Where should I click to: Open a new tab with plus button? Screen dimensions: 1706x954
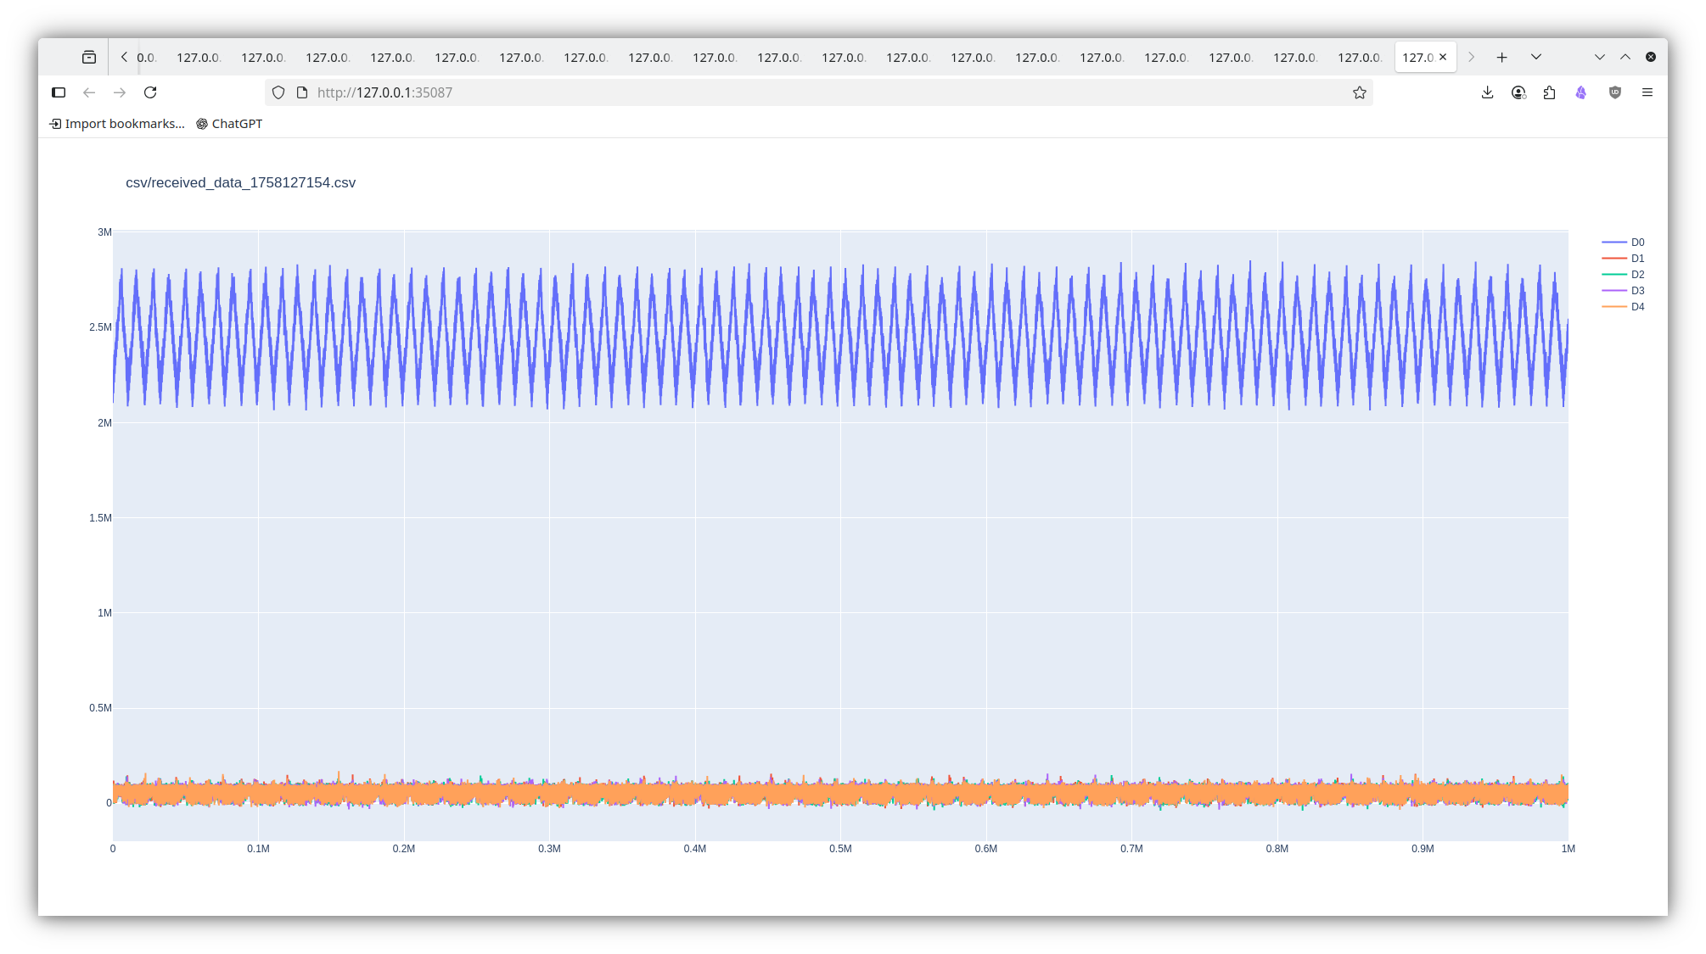tap(1501, 57)
